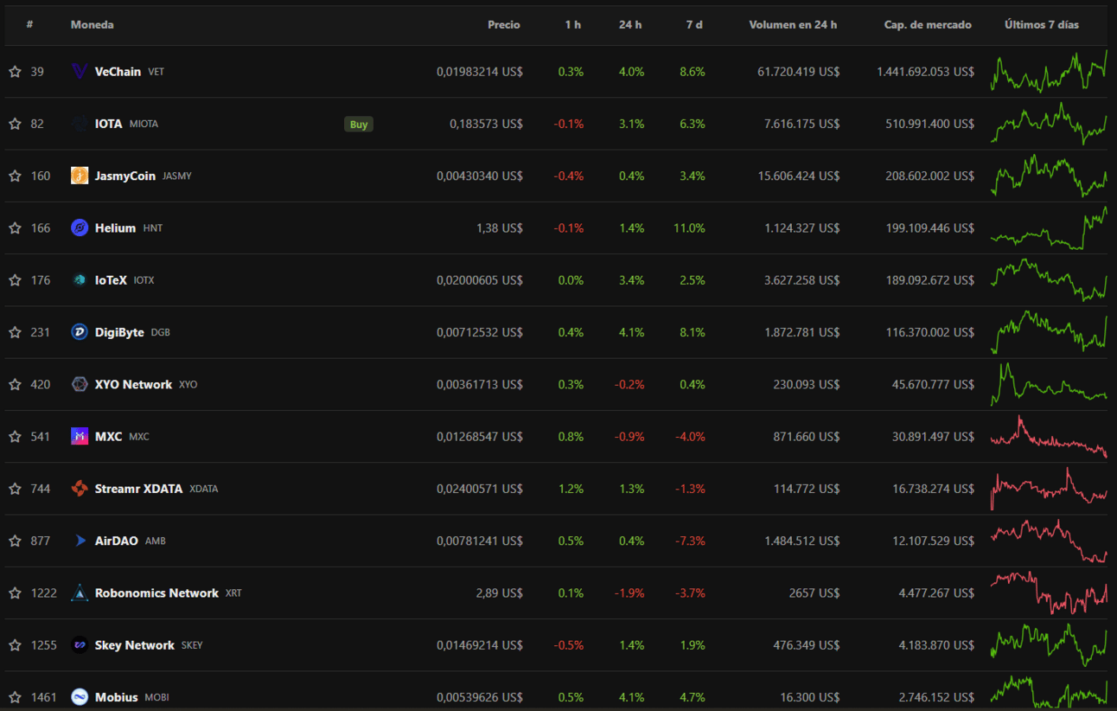1117x711 pixels.
Task: Open the Helium 7-day sparkline chart
Action: click(1049, 228)
